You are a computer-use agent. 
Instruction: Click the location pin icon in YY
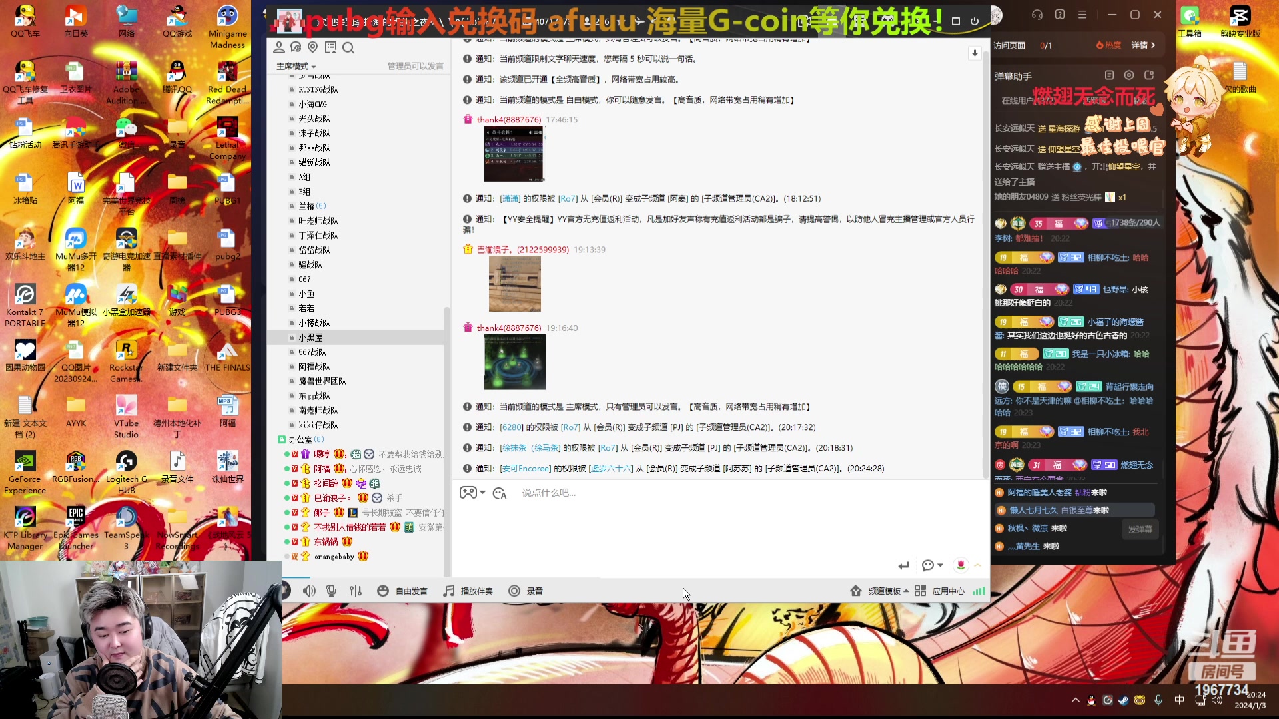[x=313, y=47]
